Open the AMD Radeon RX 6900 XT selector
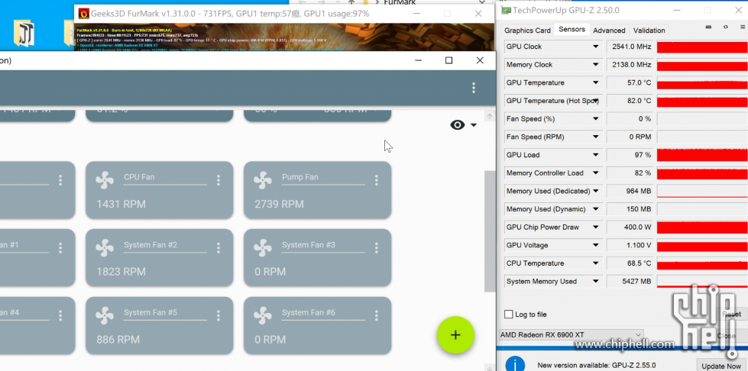This screenshot has width=748, height=371. click(x=571, y=335)
